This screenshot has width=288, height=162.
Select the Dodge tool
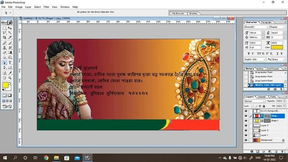pyautogui.click(x=10, y=57)
